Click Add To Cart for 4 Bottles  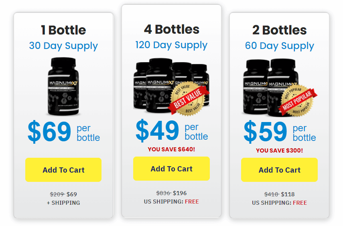(171, 169)
